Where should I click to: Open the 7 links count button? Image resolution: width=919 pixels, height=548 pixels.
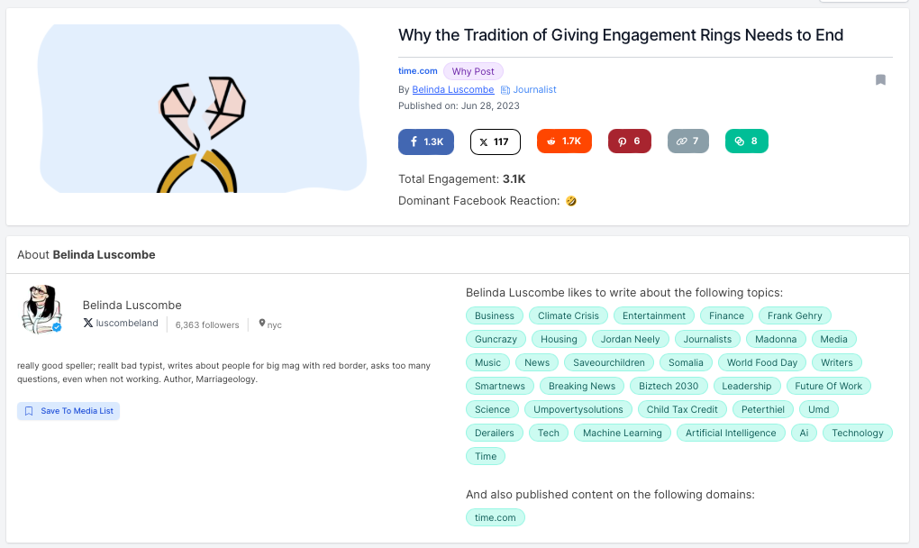[688, 142]
